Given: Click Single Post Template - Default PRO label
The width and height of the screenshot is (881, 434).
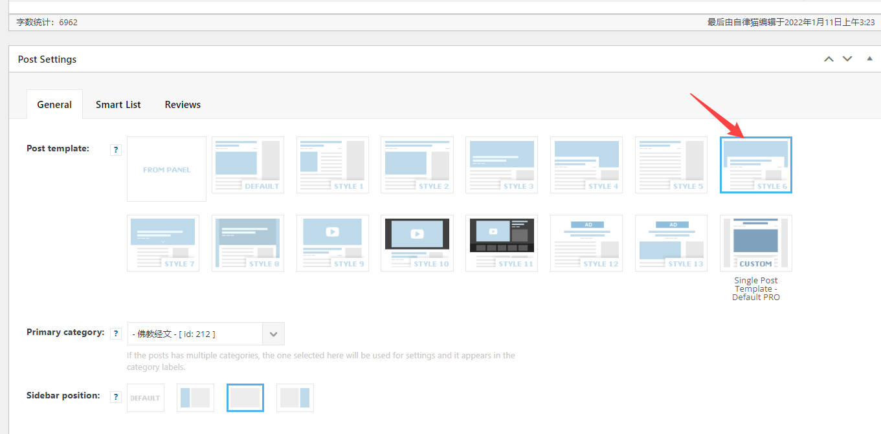Looking at the screenshot, I should click(756, 289).
